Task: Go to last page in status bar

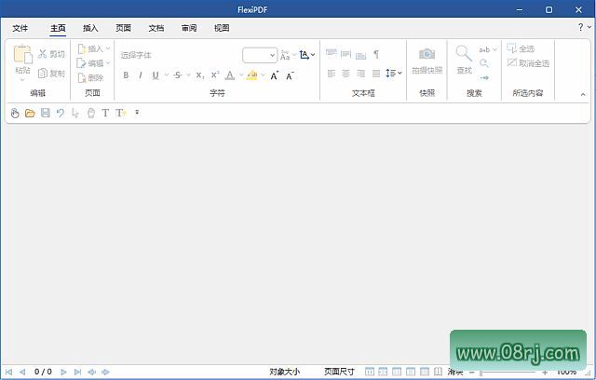Action: pos(77,372)
